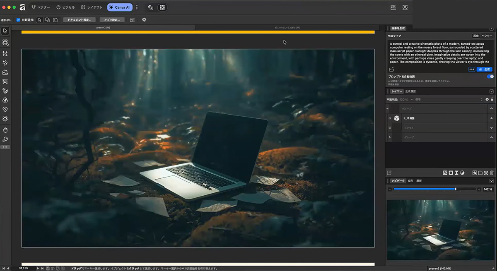
Task: Click the new group folder icon
Action: point(480,173)
